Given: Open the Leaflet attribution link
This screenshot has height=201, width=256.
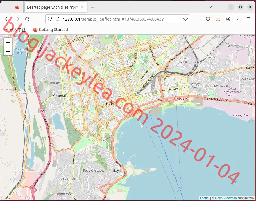Looking at the screenshot, I should tap(204, 198).
